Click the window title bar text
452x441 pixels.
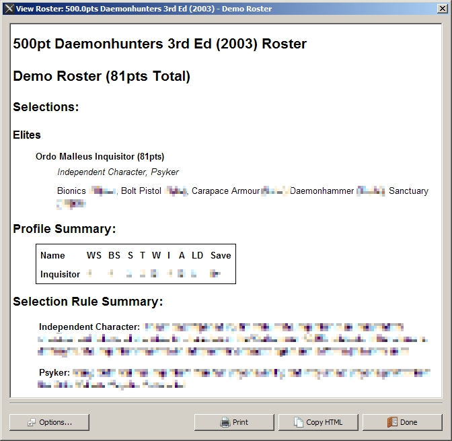[x=144, y=9]
